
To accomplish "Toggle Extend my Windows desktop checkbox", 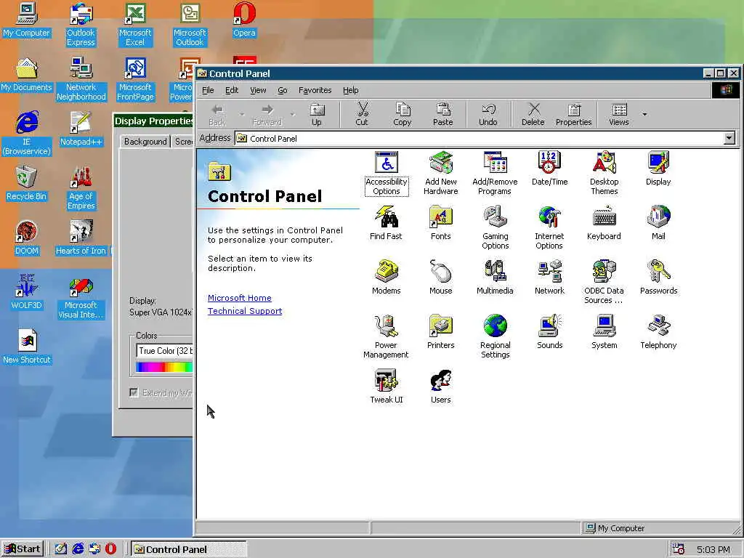I will (134, 392).
